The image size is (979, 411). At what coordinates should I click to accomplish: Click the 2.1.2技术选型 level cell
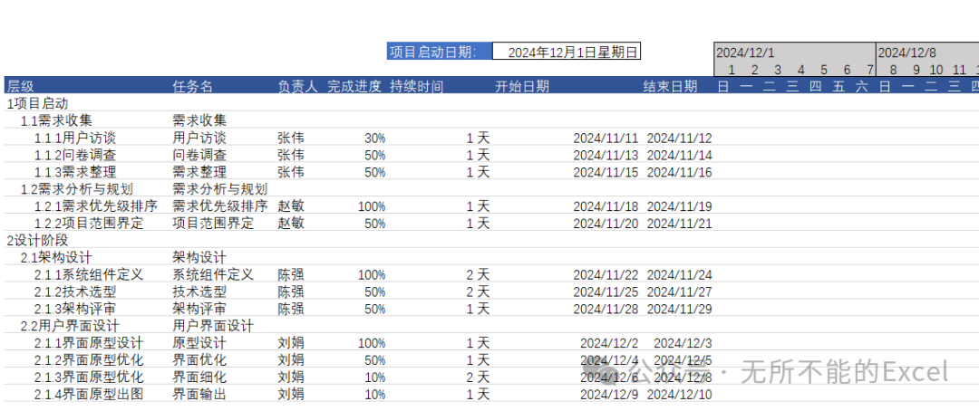75,292
